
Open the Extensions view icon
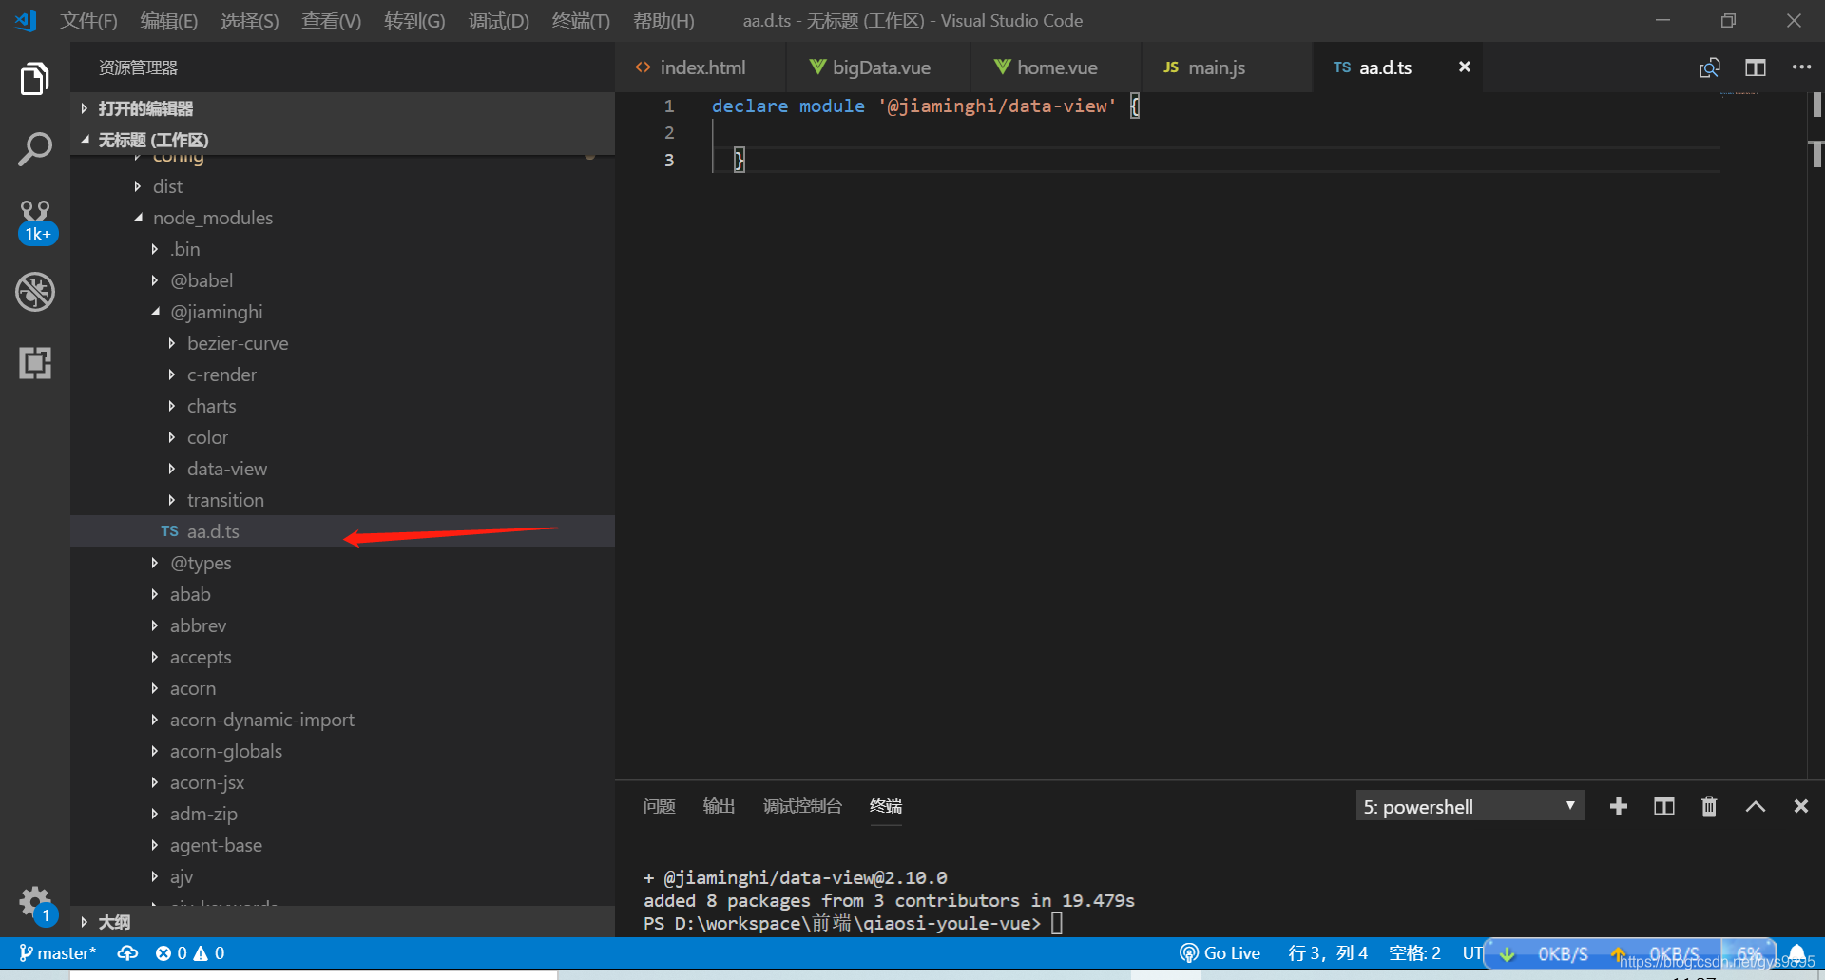34,362
